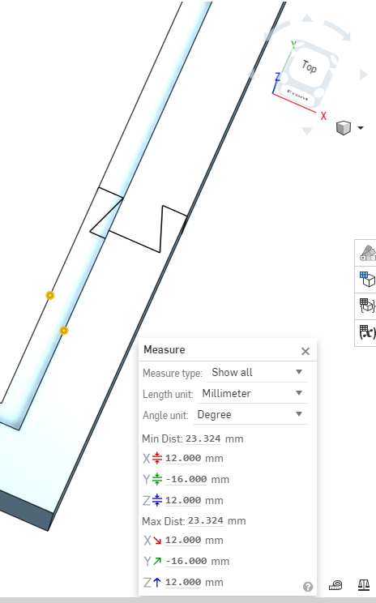Screen dimensions: 376x603
Task: Open the appearance panel icon
Action: point(366,253)
